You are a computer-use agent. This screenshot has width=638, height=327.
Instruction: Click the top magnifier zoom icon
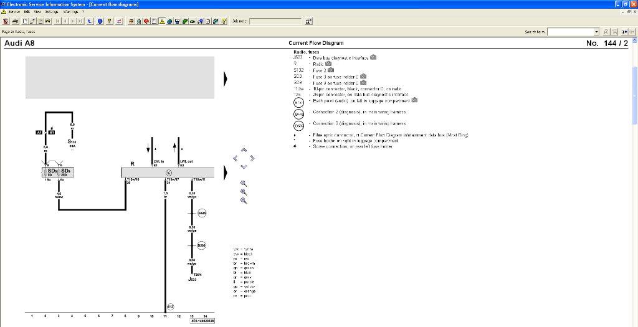coord(244,183)
